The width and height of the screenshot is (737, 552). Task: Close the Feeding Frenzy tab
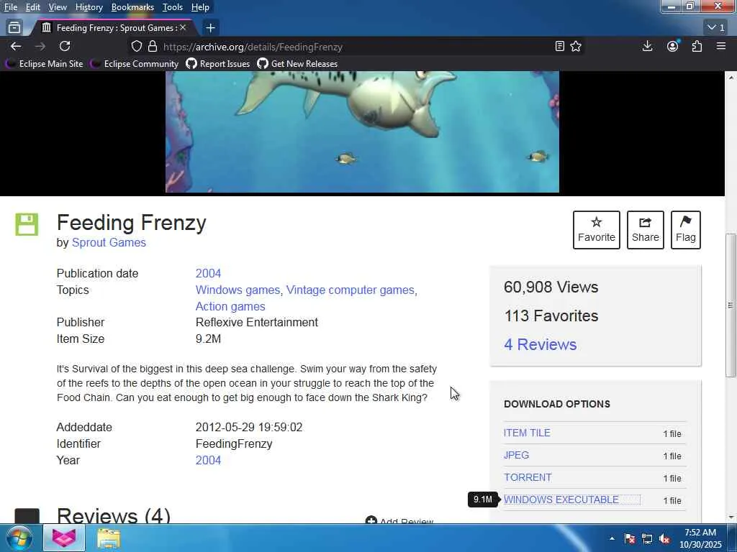[183, 28]
